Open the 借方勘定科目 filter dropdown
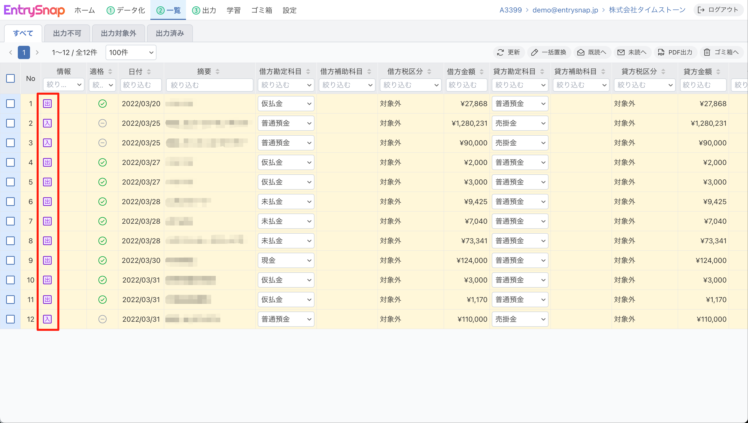This screenshot has height=423, width=748. coord(286,85)
